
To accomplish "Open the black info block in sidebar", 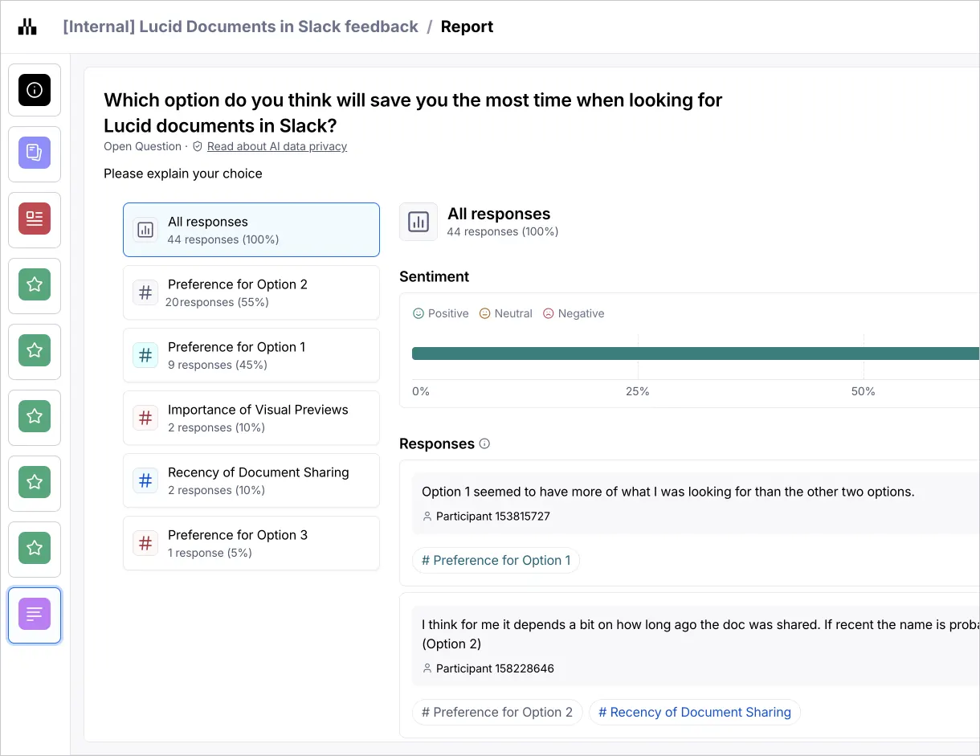I will click(x=35, y=90).
